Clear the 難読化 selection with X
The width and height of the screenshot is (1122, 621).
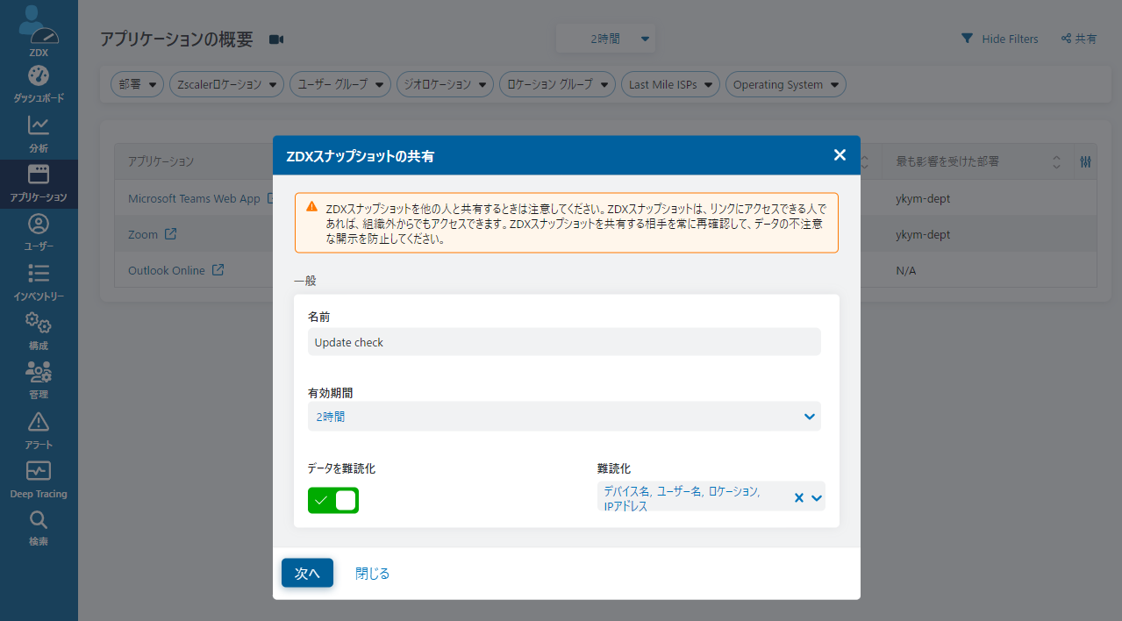[799, 498]
